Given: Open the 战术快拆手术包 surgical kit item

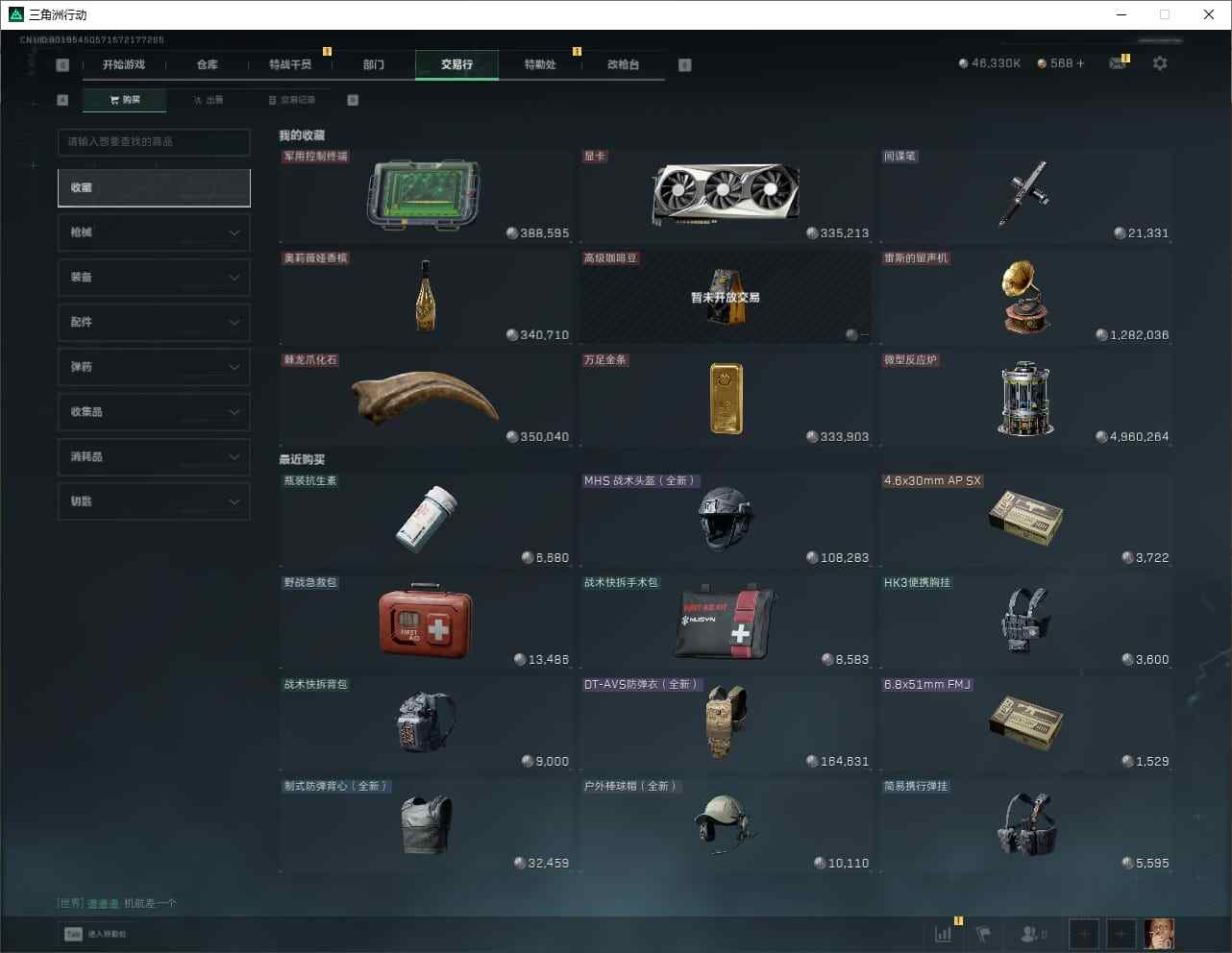Looking at the screenshot, I should click(725, 623).
